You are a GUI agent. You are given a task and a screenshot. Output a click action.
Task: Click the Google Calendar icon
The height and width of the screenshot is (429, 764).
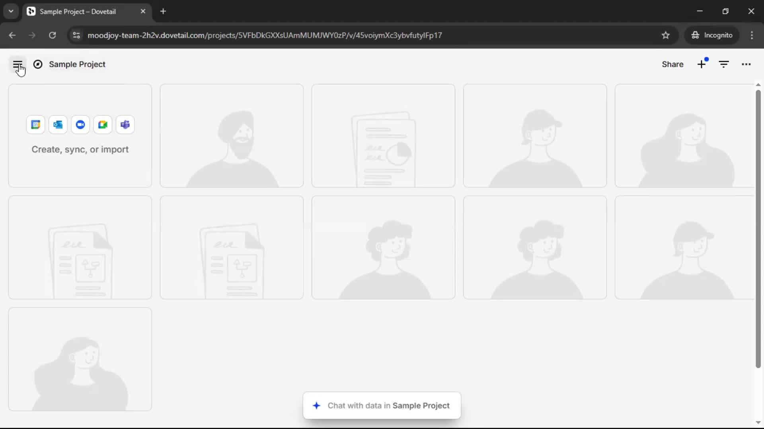[36, 125]
